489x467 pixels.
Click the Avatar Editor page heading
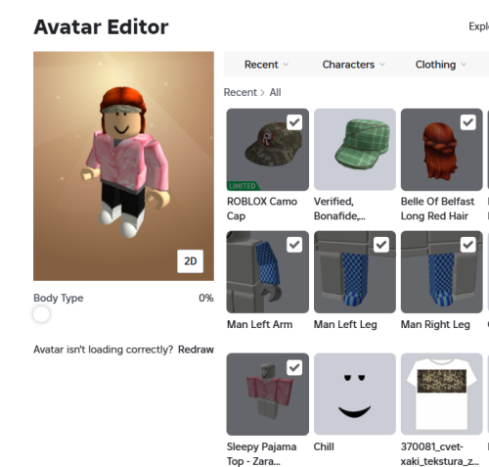(x=101, y=26)
